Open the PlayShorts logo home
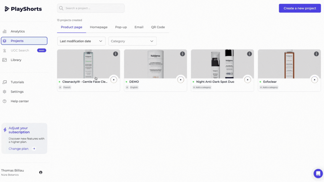Viewport: 324px width, 182px height. (23, 9)
